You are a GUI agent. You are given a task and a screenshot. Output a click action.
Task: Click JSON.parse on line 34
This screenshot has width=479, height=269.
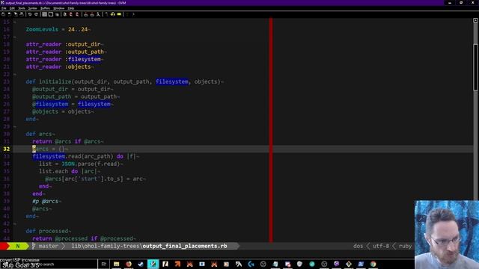pyautogui.click(x=78, y=164)
